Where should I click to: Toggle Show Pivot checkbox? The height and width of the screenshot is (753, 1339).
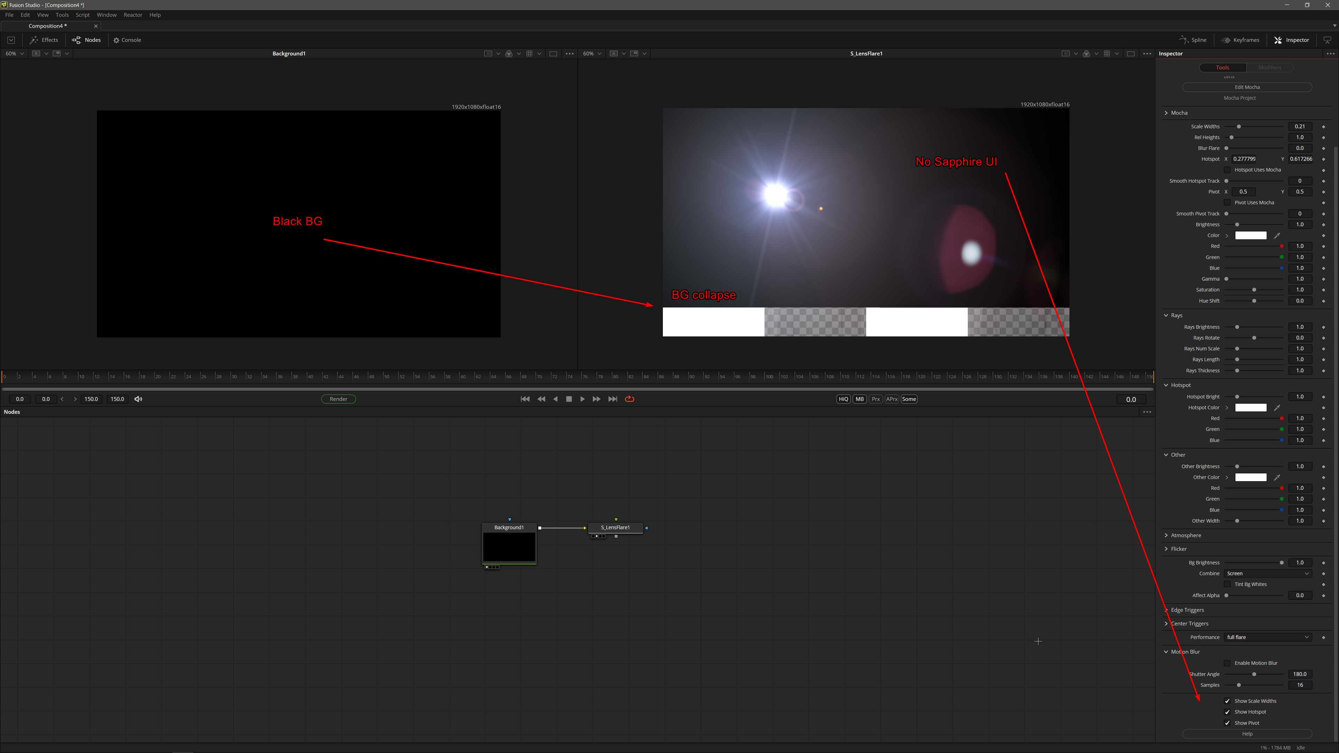click(x=1227, y=723)
